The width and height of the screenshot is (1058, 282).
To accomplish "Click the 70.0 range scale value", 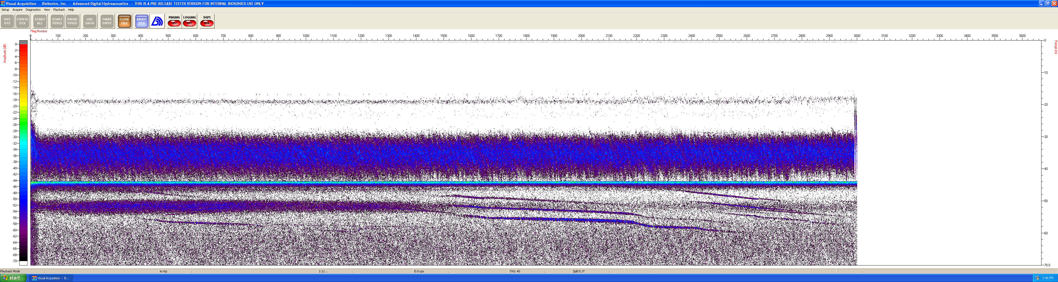I will pos(1048,265).
